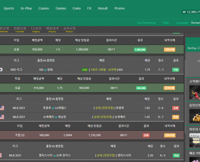Open the casino chips thumbnail in sidebar

coord(195,92)
